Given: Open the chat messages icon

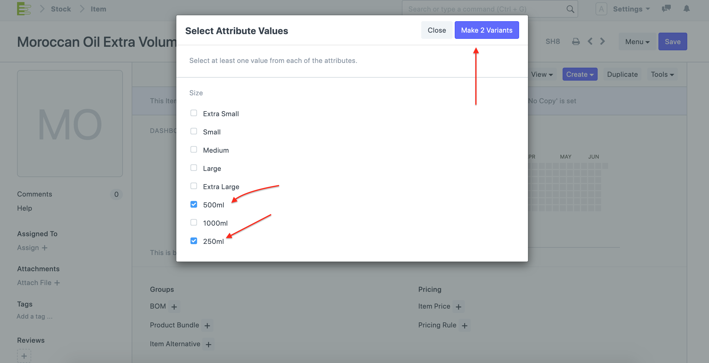Looking at the screenshot, I should click(x=666, y=9).
